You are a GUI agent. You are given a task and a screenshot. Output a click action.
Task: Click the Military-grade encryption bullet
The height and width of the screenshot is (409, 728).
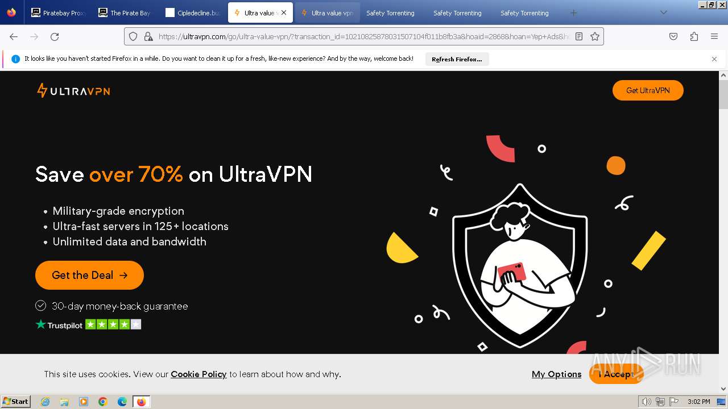coord(118,211)
